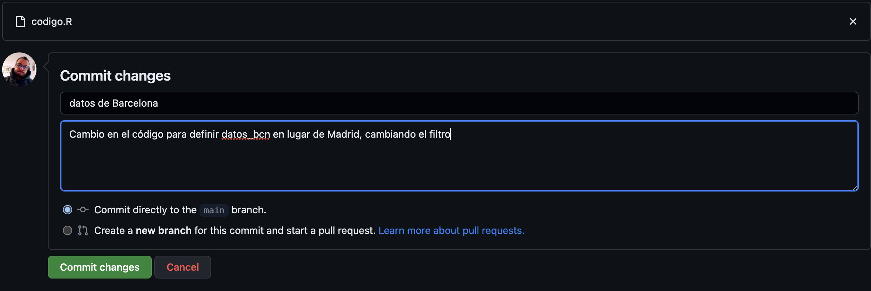Close the codigo.R commit panel
This screenshot has height=291, width=871.
pyautogui.click(x=853, y=21)
